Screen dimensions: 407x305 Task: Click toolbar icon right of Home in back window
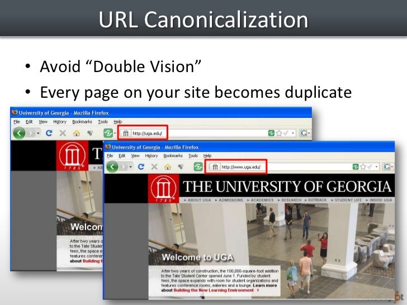tap(90, 134)
